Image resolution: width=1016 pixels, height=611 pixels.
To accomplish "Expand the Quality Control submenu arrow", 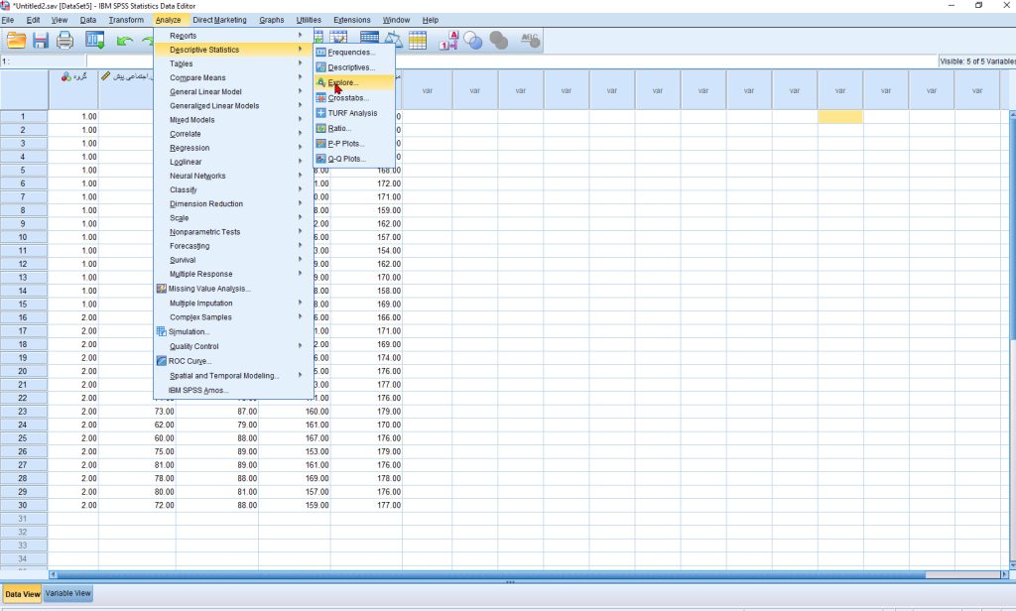I will point(300,346).
